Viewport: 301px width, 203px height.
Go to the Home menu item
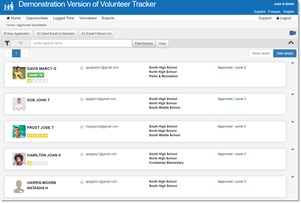click(13, 18)
